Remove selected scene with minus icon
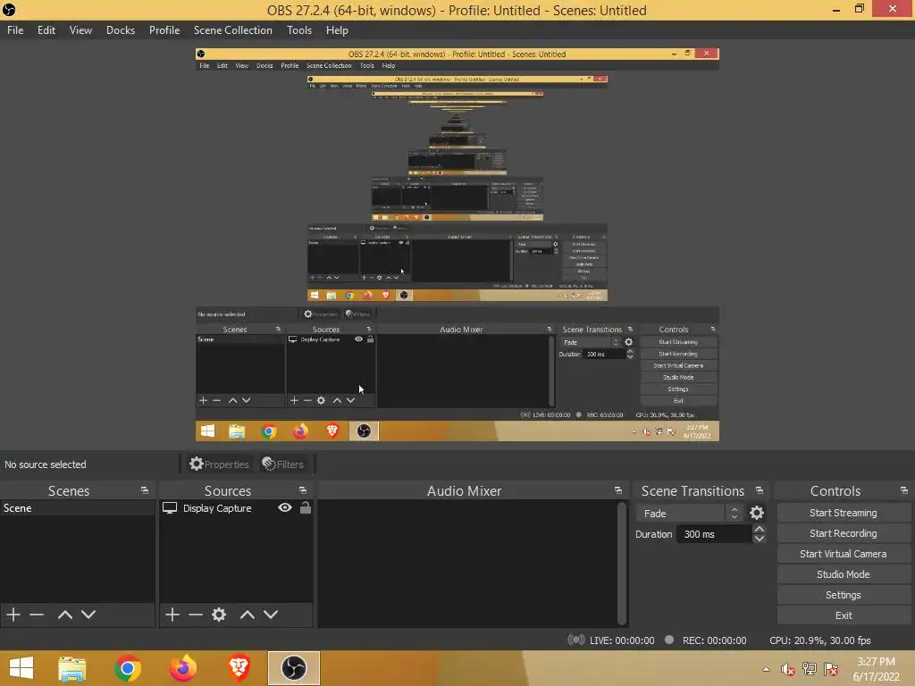Image resolution: width=915 pixels, height=686 pixels. [x=37, y=615]
